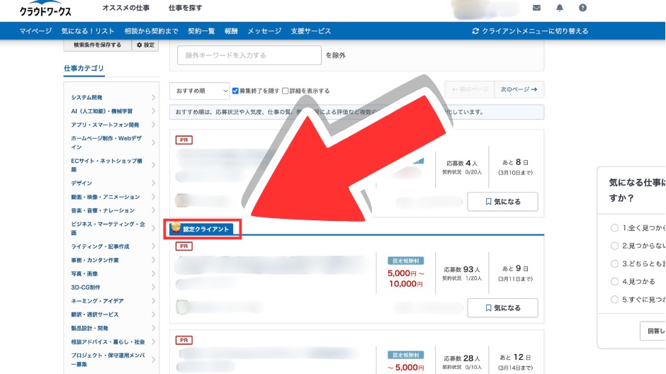Click the exclude keyword input field
Screen dimensions: 666x374
(243, 55)
